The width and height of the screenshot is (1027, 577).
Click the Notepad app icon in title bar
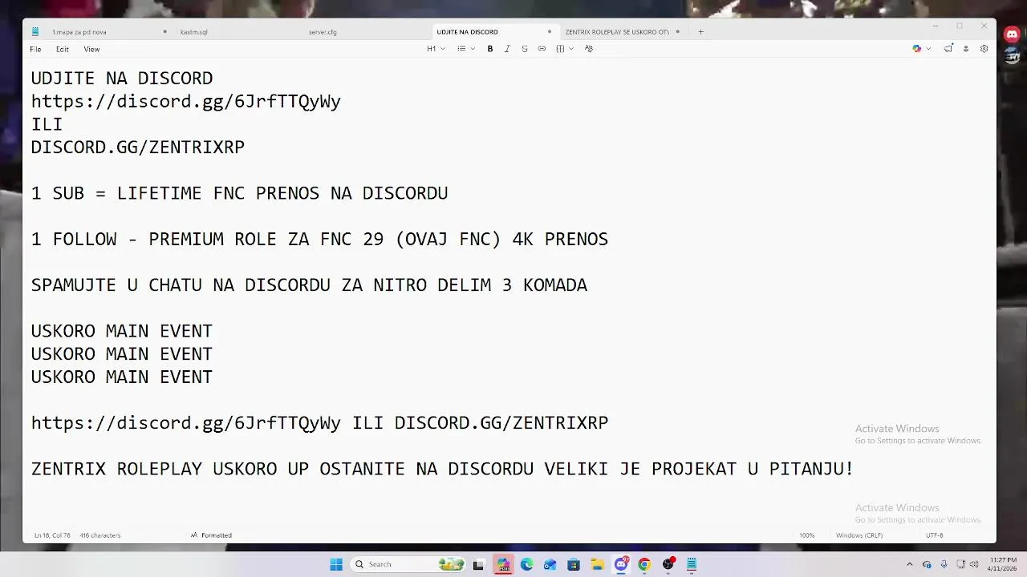tap(35, 32)
